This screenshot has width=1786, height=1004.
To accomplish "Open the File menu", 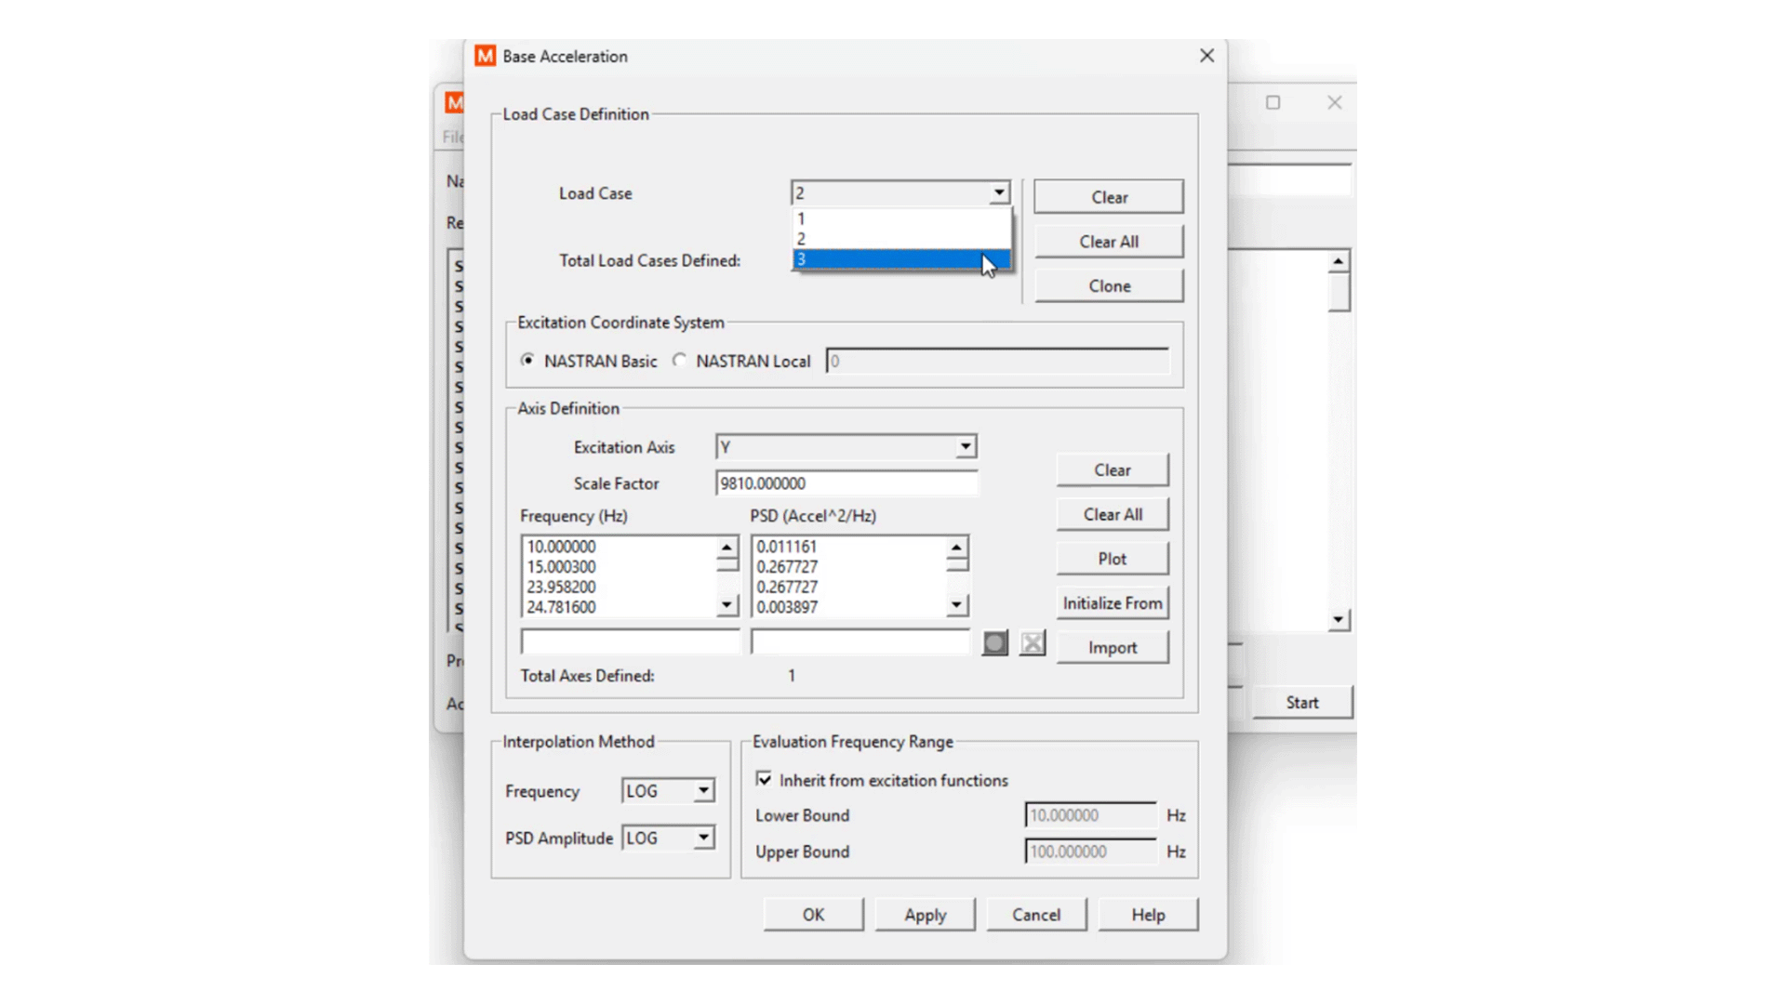I will coord(451,137).
